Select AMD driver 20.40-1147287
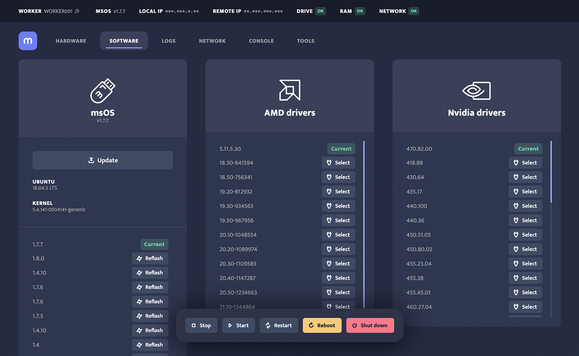The width and height of the screenshot is (579, 356). click(x=338, y=278)
